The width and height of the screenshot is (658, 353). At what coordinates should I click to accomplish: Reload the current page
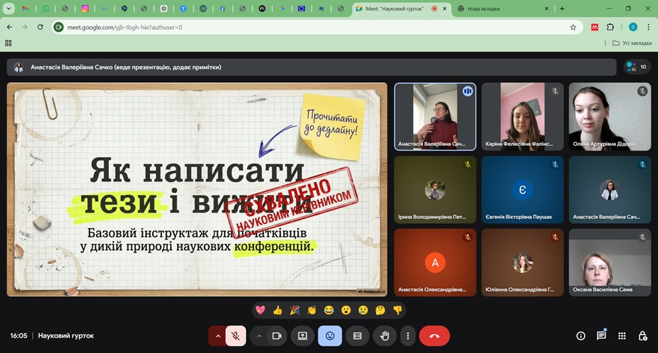coord(41,27)
